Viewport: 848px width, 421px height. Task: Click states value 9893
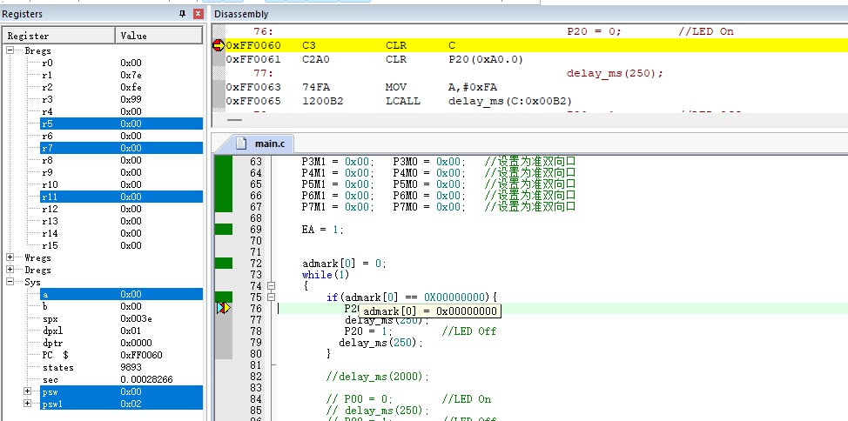131,367
